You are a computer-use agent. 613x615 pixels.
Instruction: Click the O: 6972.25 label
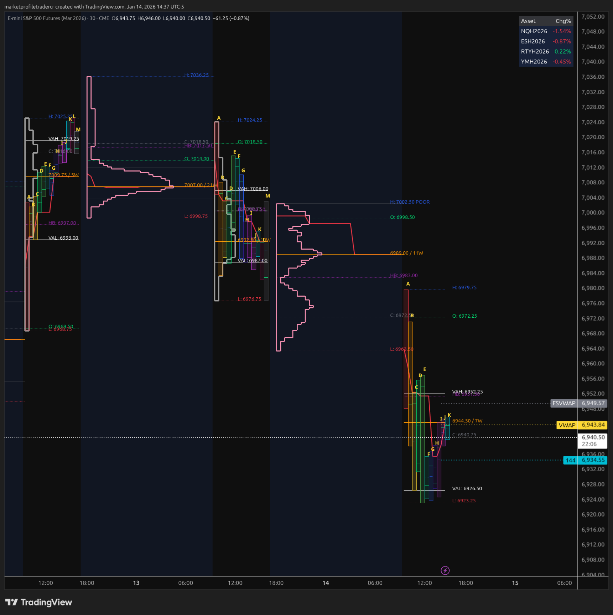point(464,316)
